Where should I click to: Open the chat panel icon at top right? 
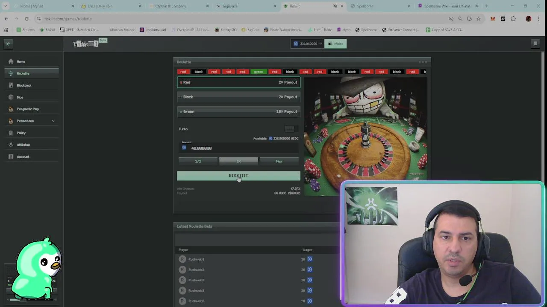pyautogui.click(x=535, y=43)
